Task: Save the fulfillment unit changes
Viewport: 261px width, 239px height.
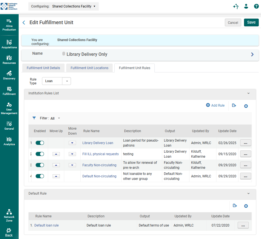Action: point(251,22)
